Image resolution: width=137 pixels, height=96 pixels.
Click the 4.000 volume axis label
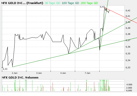(x=129, y=84)
